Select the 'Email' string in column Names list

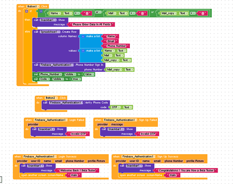pos(111,41)
